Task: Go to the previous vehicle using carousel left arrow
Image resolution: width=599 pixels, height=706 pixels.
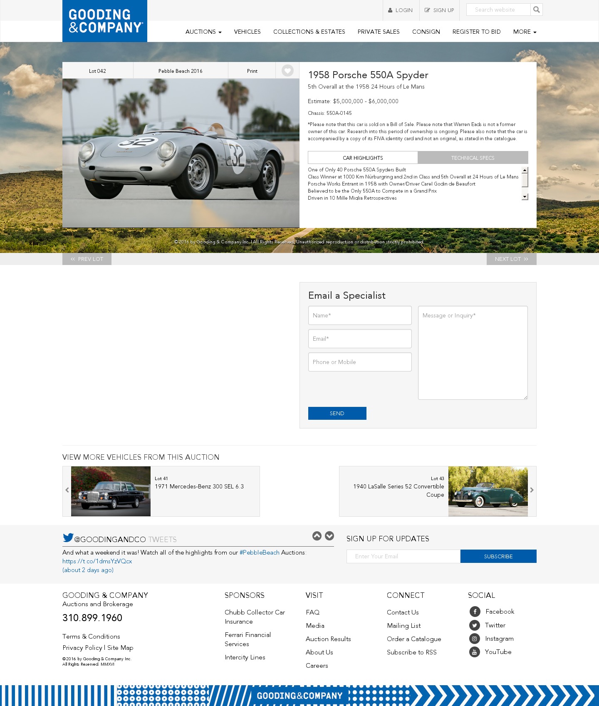Action: [x=67, y=490]
